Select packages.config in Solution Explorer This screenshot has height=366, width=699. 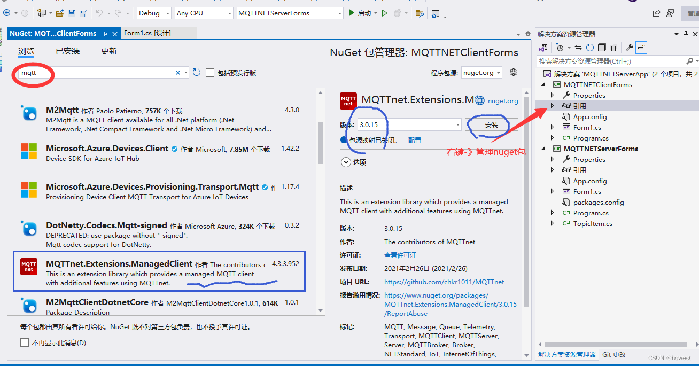(599, 202)
